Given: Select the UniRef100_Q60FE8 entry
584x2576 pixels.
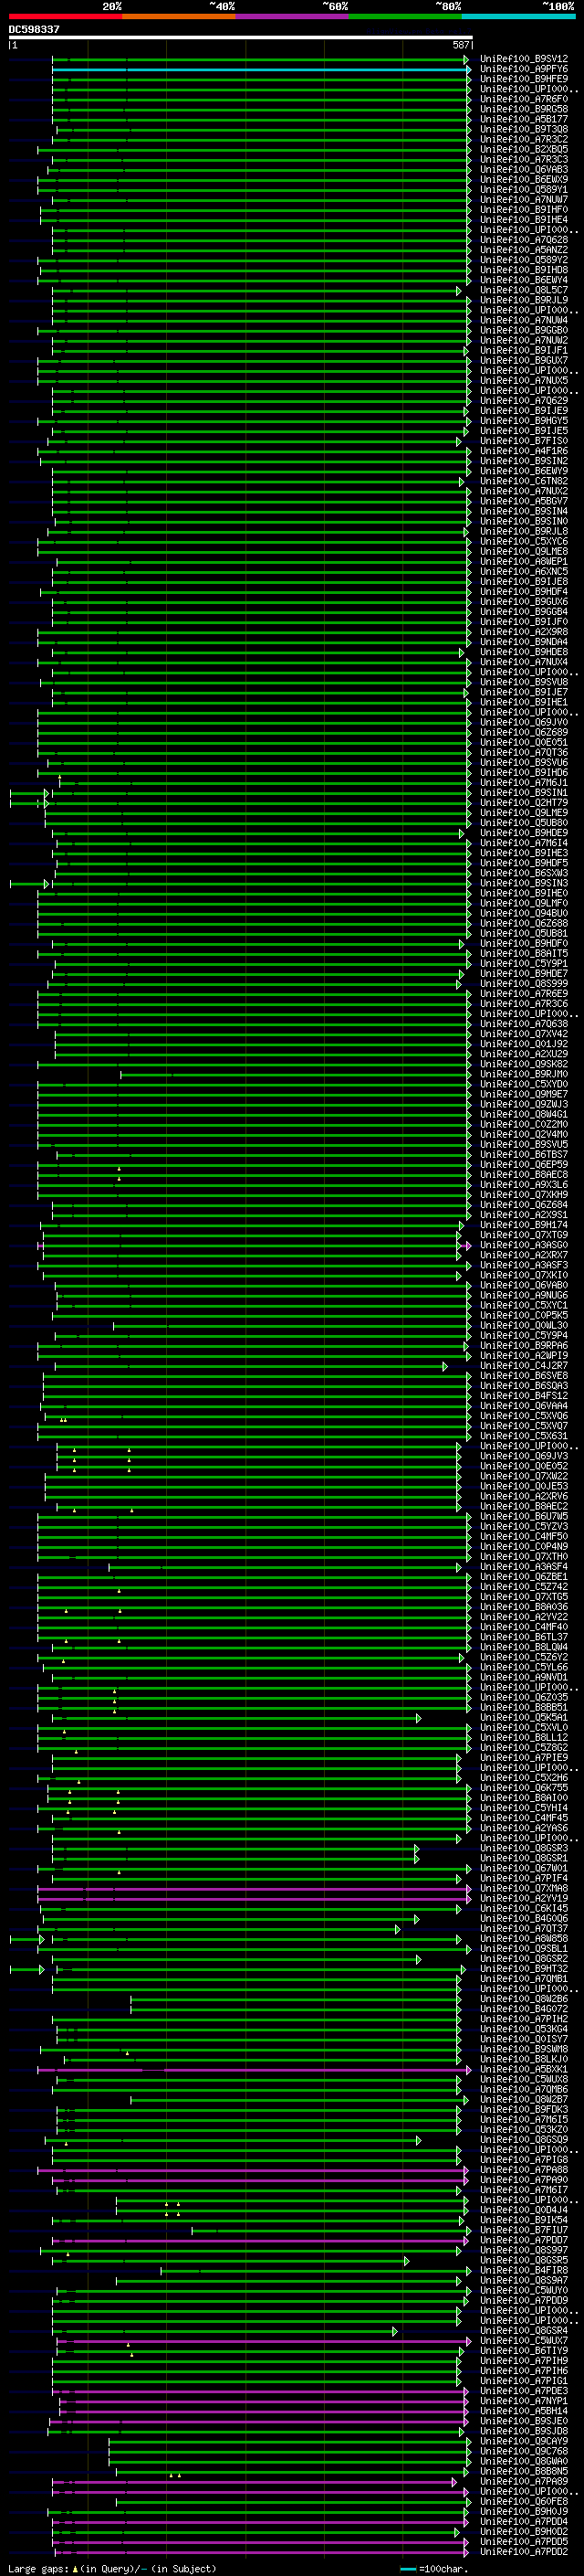Looking at the screenshot, I should tap(524, 2501).
